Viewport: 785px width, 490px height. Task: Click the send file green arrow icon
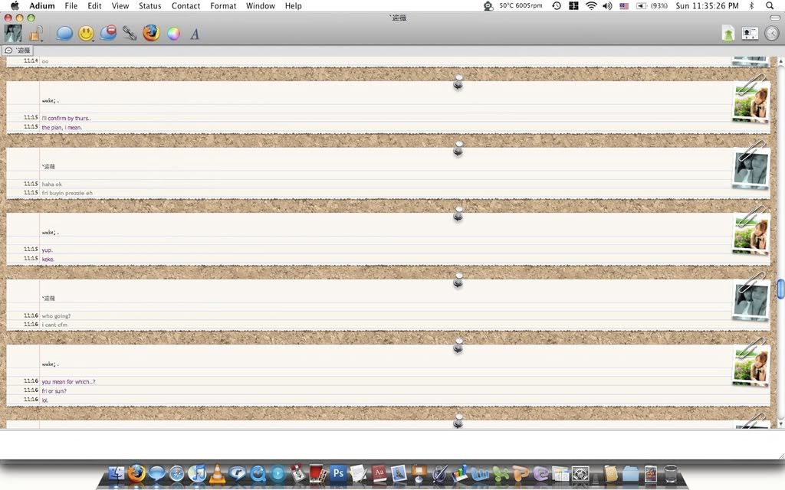[x=728, y=33]
